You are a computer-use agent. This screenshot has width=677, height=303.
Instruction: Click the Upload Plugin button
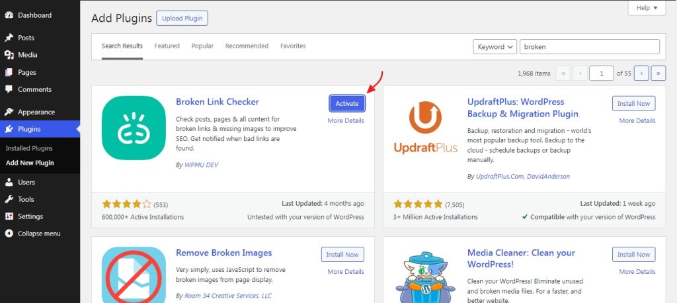(x=182, y=18)
